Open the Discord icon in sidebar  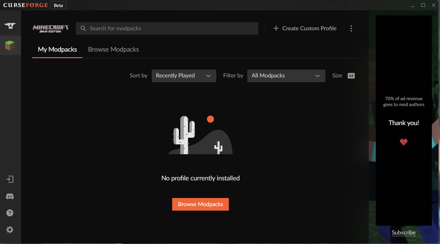tap(10, 196)
